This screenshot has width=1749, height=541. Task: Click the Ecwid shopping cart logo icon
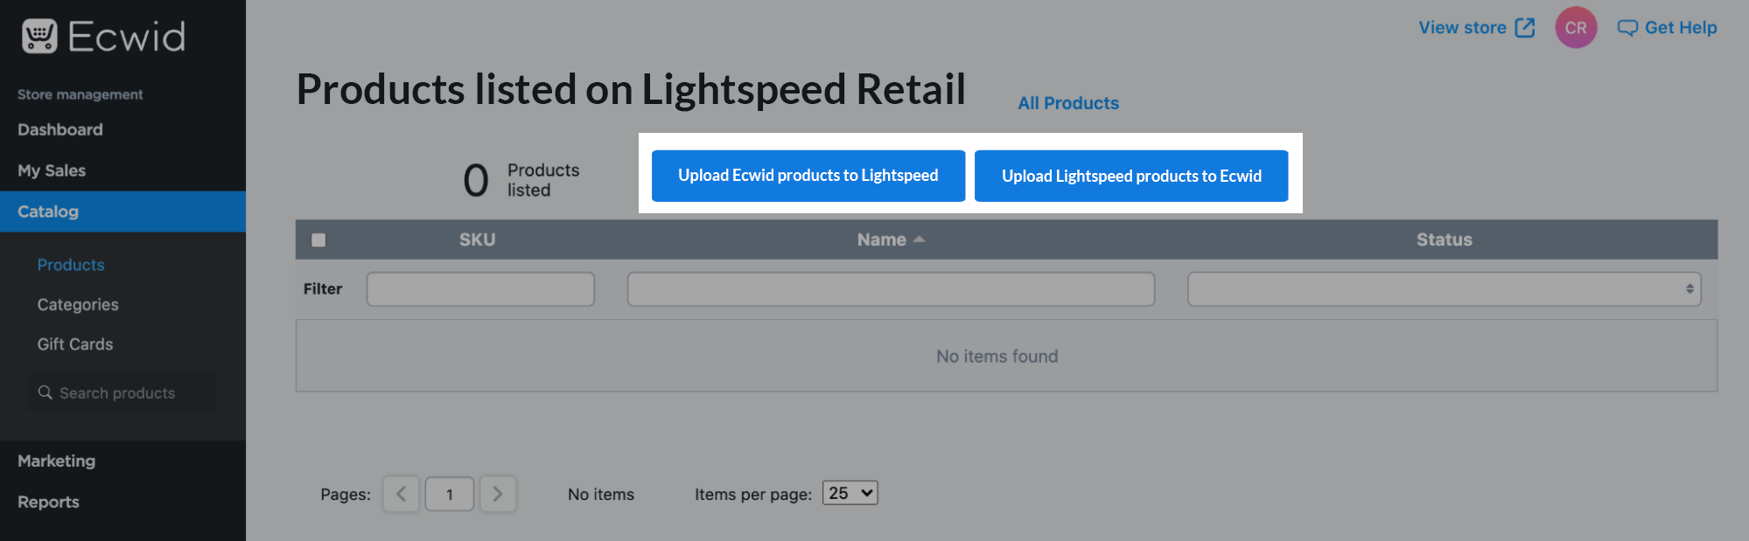[39, 37]
